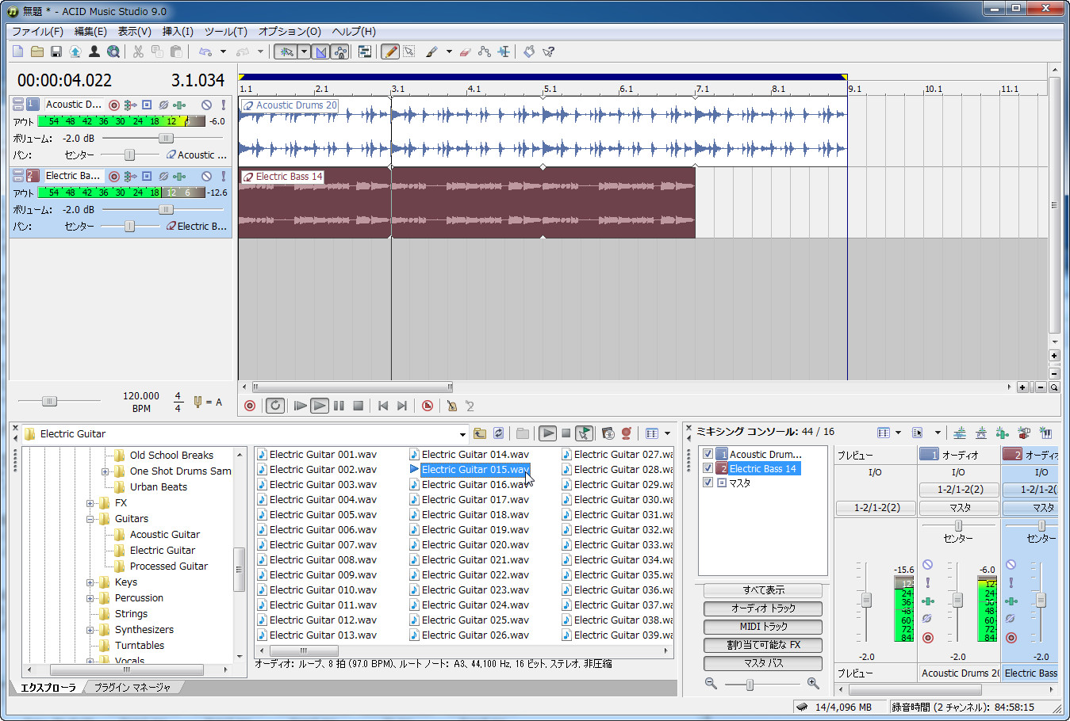The image size is (1070, 721).
Task: Select Electric Guitar 016.wav in the file list
Action: click(475, 484)
